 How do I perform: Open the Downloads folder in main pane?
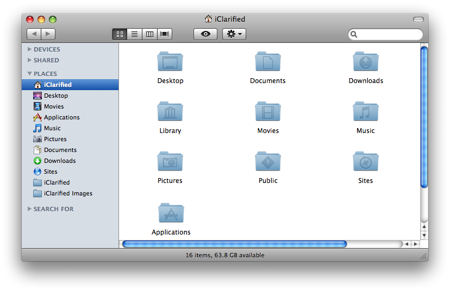(x=365, y=62)
